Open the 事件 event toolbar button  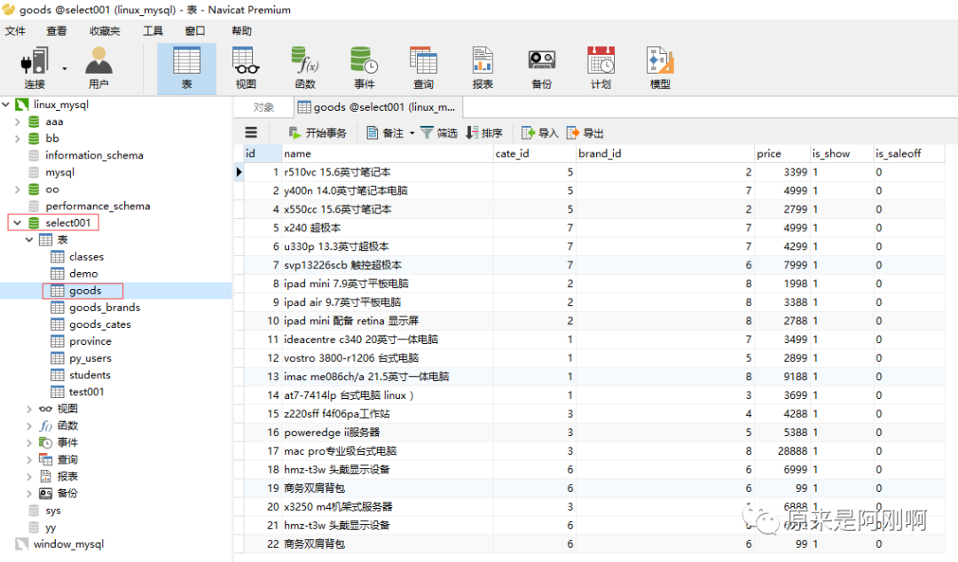365,67
